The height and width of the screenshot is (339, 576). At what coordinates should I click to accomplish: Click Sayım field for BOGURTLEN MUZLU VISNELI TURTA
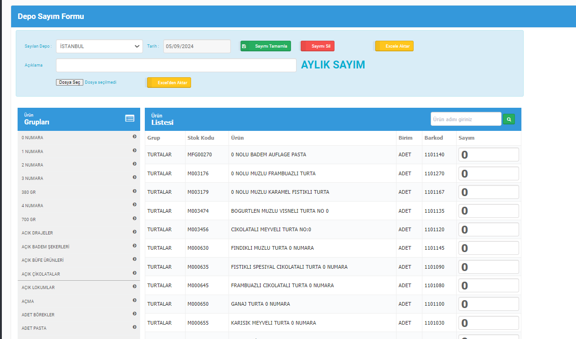click(x=489, y=211)
